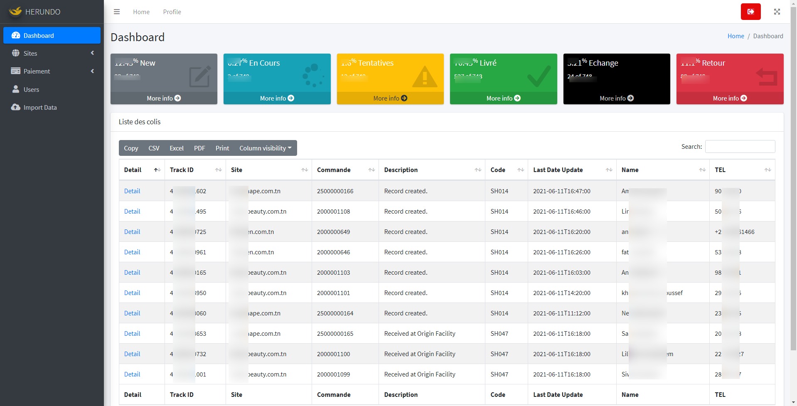The height and width of the screenshot is (406, 797).
Task: Export the table to Excel
Action: pyautogui.click(x=177, y=148)
